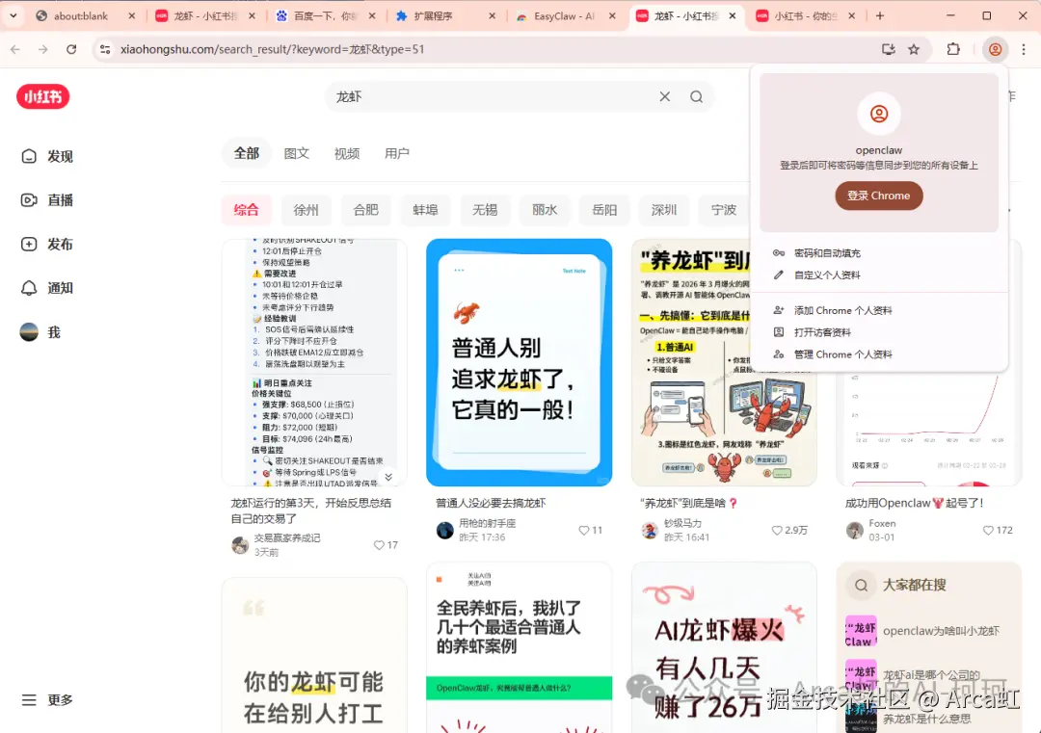Select the 合肥 filter chip
Screen dimensions: 1041x733
click(x=366, y=210)
